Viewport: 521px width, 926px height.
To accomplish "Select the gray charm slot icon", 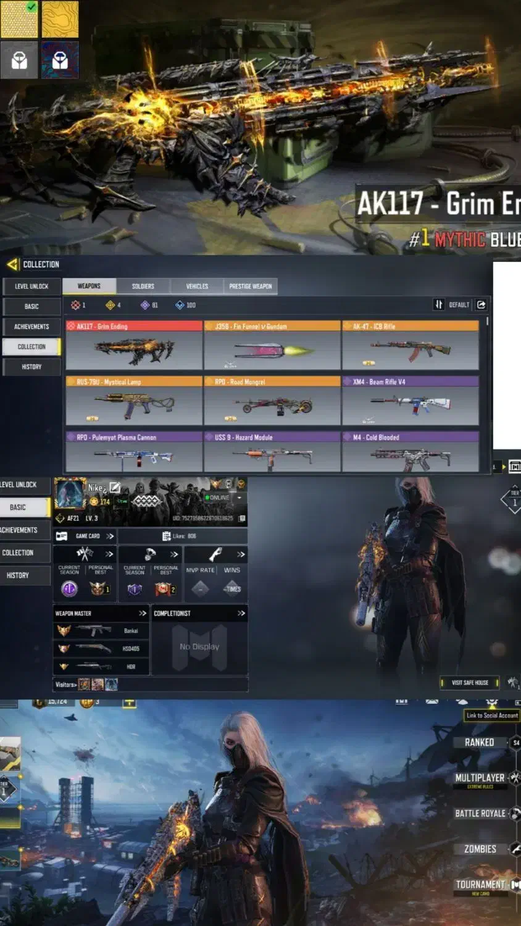I will 20,60.
